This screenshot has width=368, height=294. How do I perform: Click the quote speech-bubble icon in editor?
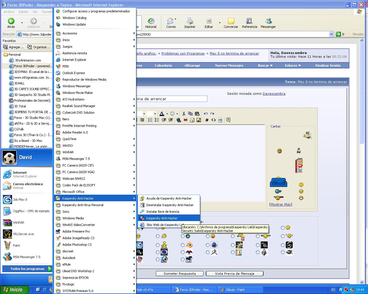tap(228, 120)
